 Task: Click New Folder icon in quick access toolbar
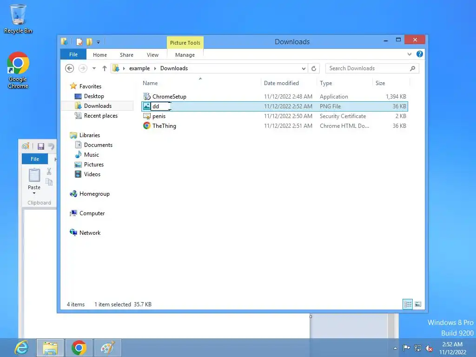[x=89, y=41]
